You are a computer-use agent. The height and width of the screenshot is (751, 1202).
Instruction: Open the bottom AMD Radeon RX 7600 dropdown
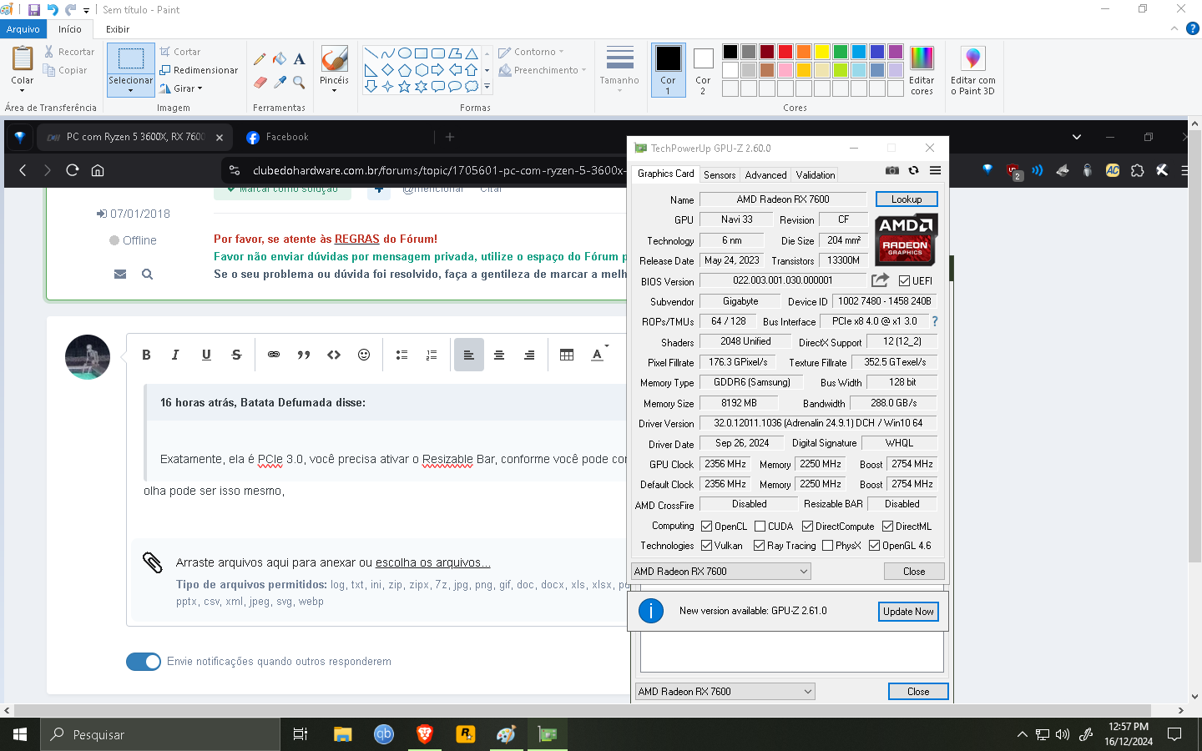(725, 692)
